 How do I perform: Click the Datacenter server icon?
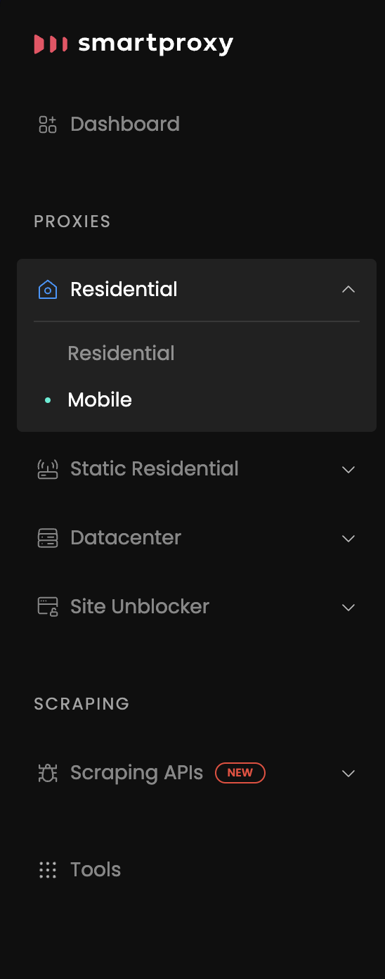pos(47,538)
